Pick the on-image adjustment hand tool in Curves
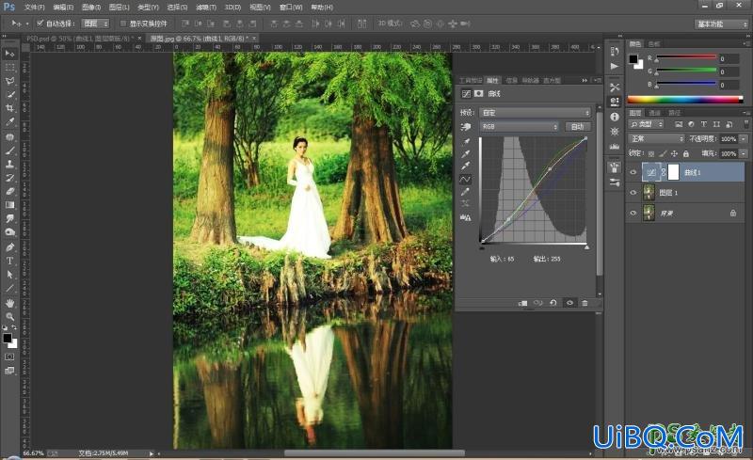The image size is (753, 460). (465, 126)
